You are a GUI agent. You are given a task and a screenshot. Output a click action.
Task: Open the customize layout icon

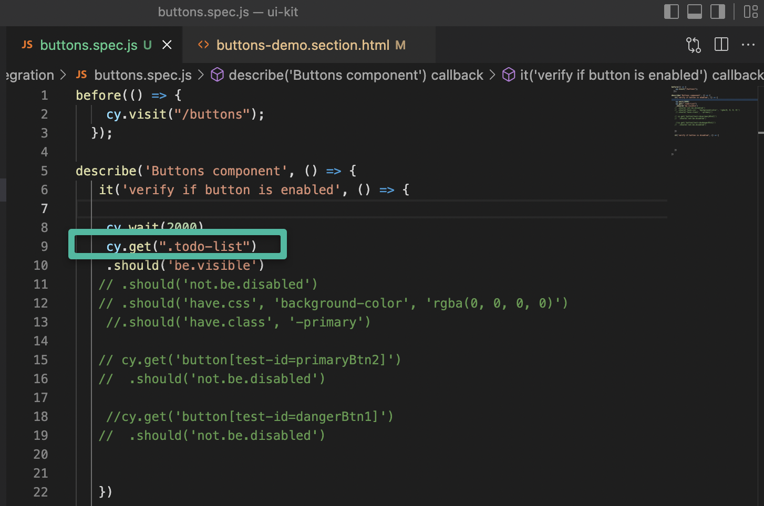click(x=751, y=12)
